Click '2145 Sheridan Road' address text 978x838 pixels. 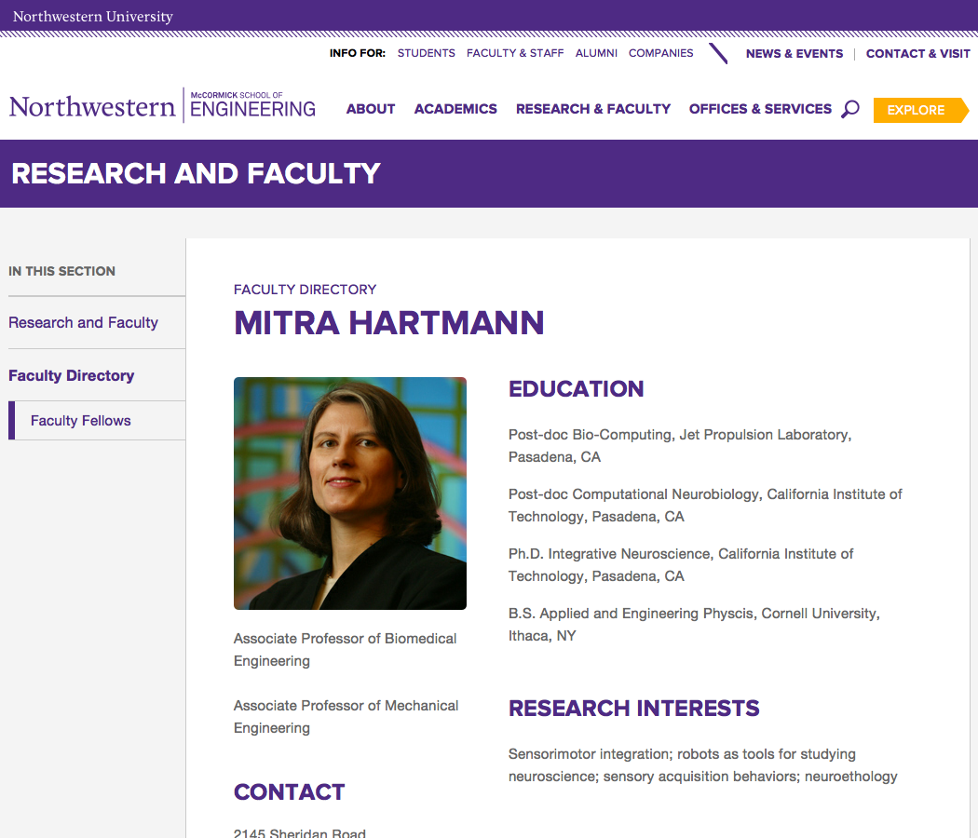pos(299,833)
